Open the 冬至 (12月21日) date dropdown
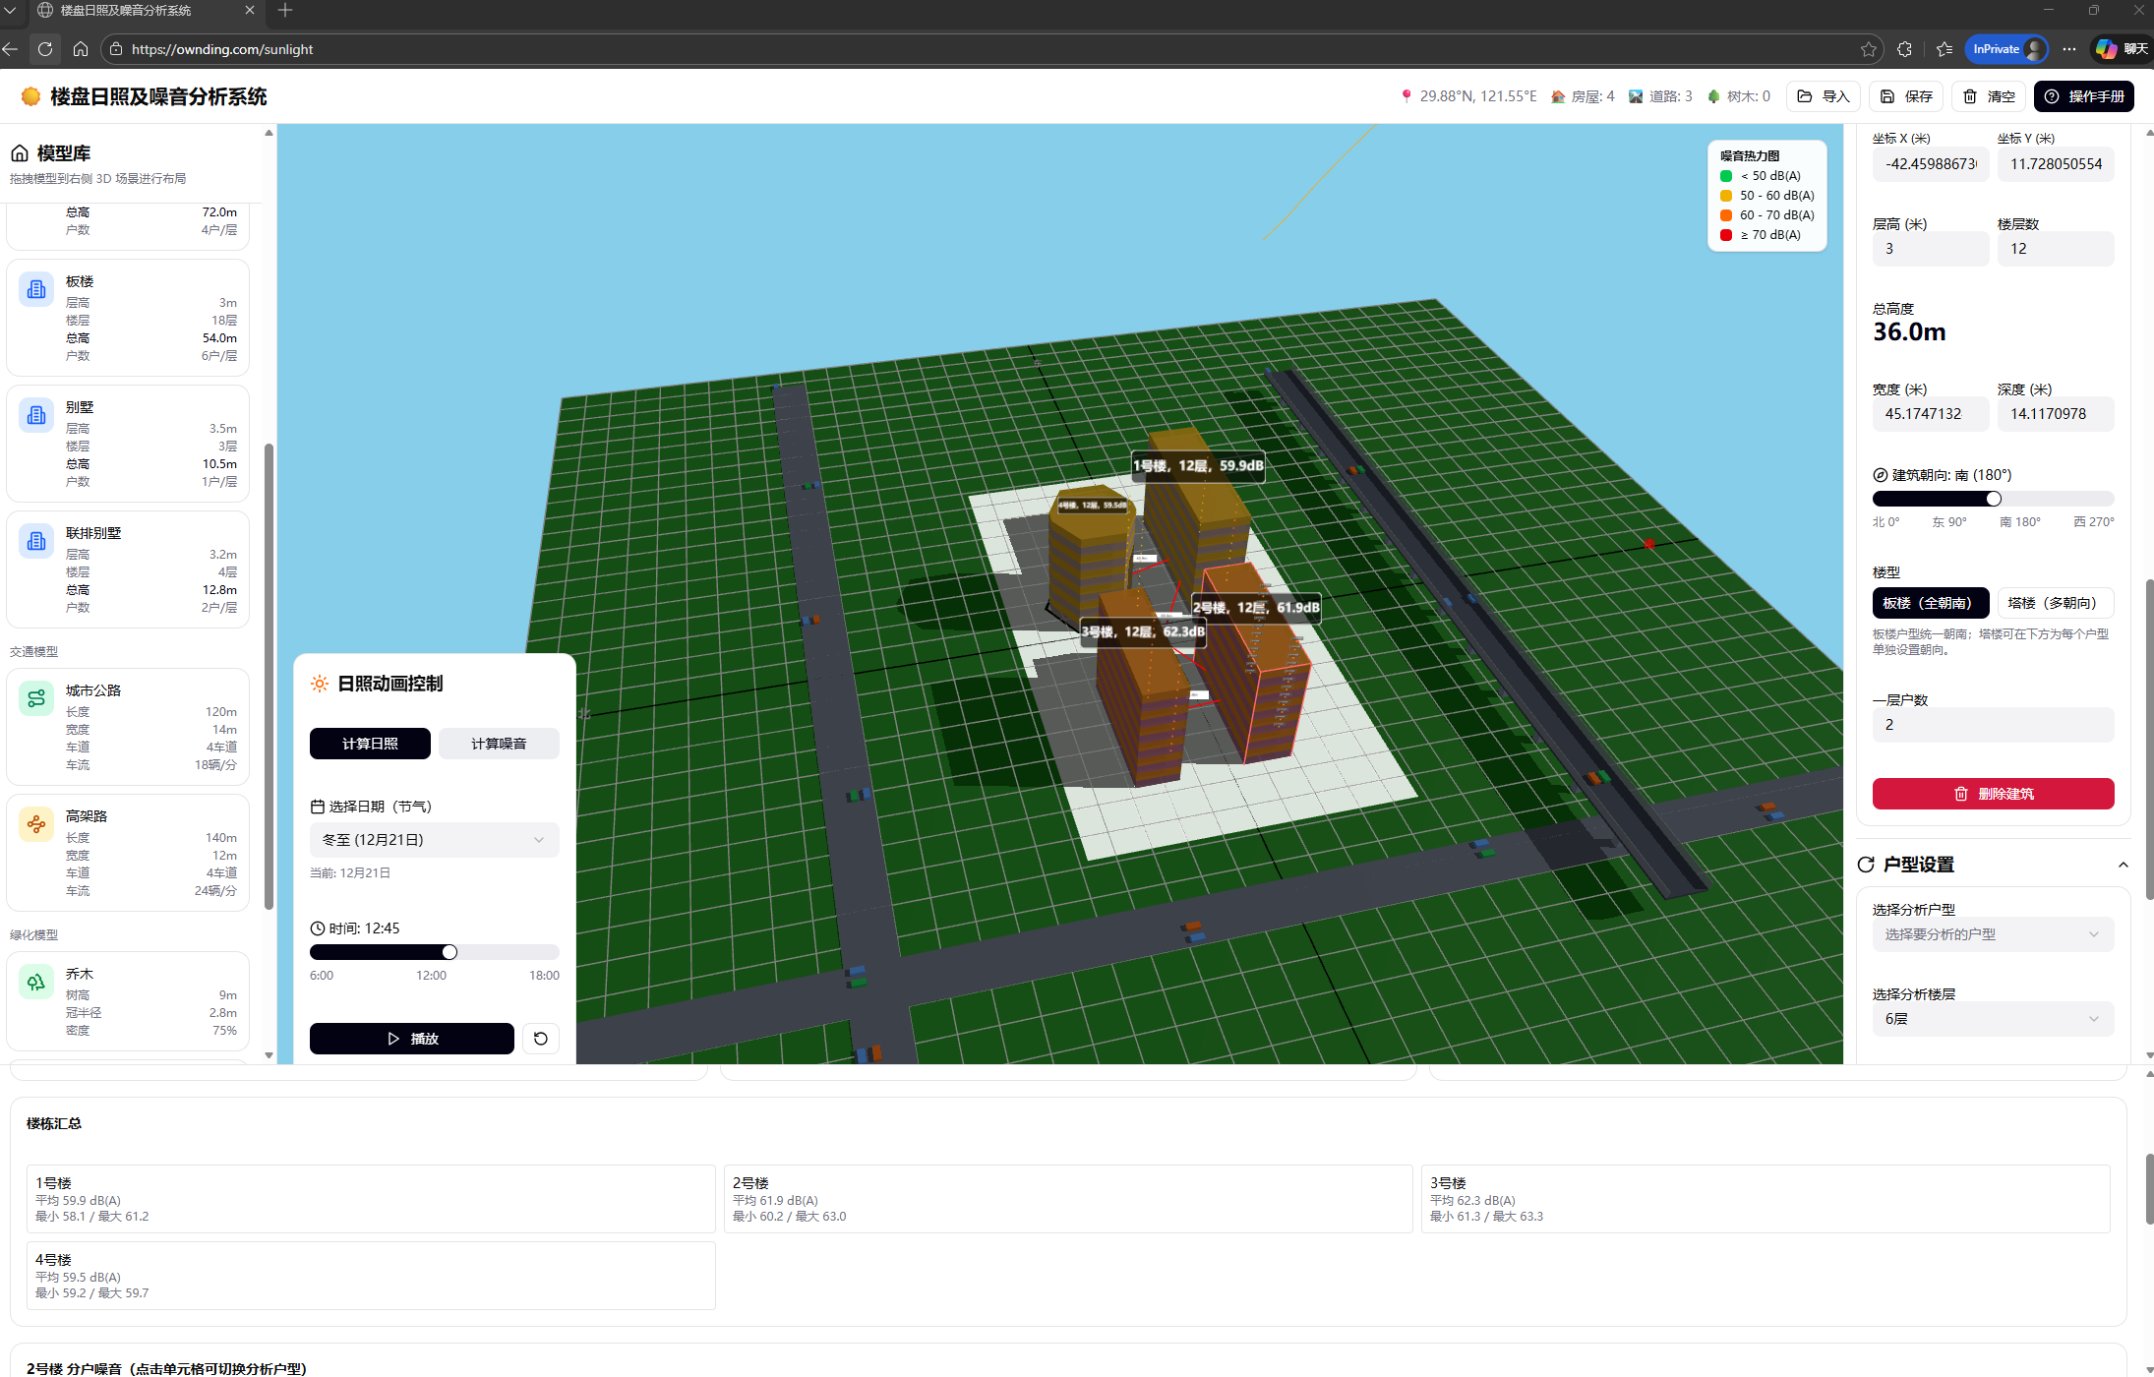2154x1377 pixels. click(x=434, y=840)
